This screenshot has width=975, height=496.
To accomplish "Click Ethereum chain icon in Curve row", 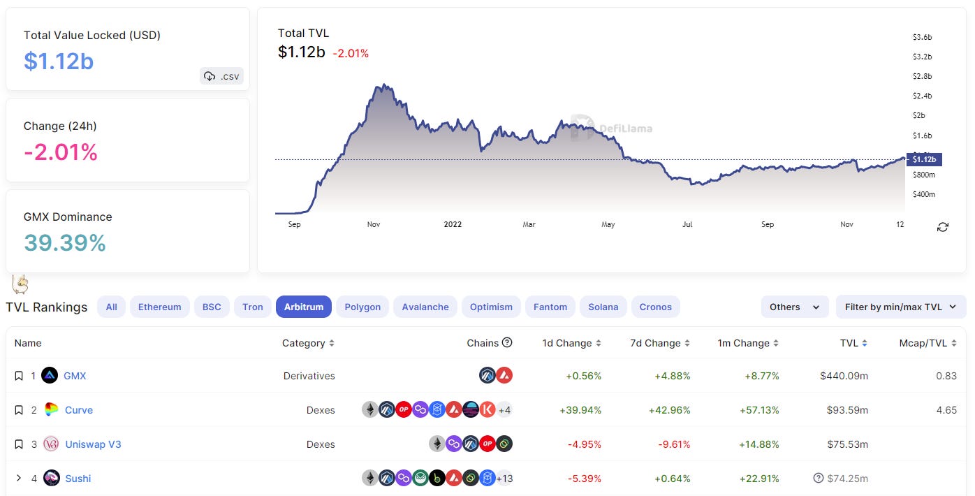I will pyautogui.click(x=370, y=410).
